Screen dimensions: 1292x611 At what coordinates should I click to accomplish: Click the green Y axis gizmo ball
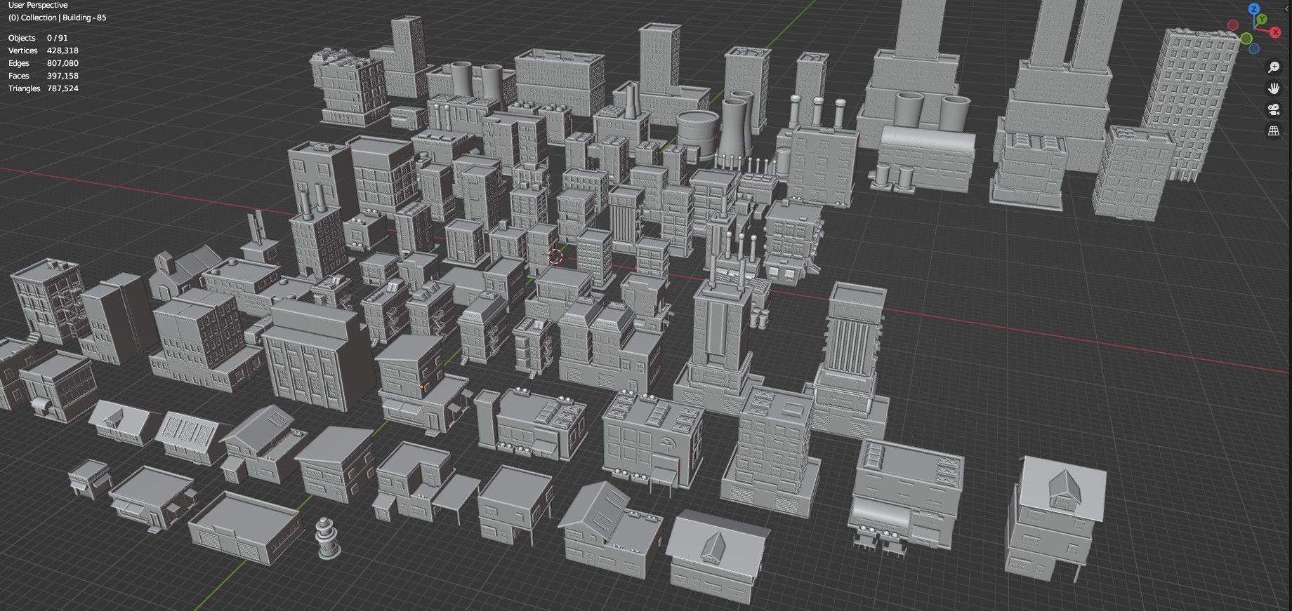1262,19
